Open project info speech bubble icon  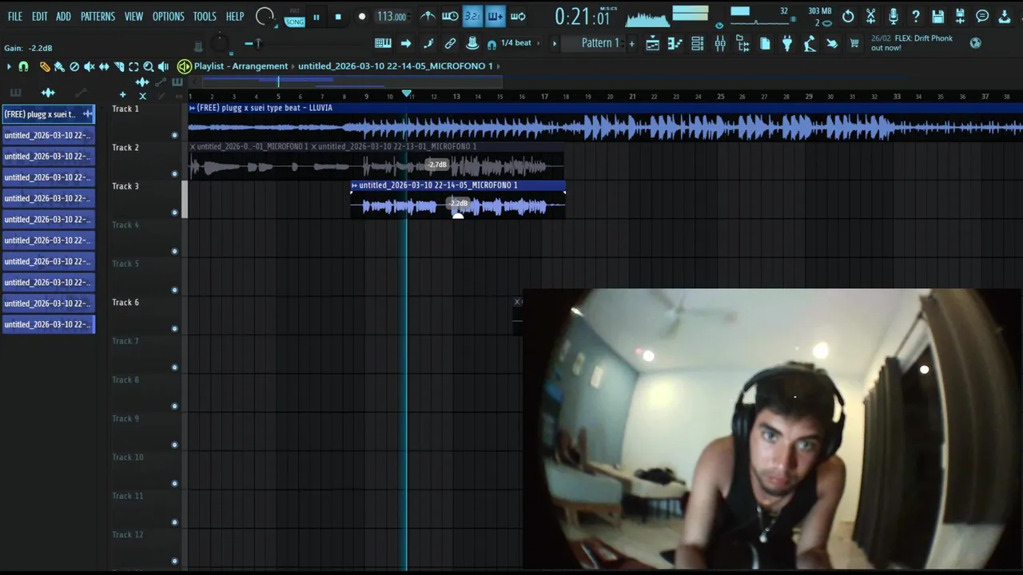point(982,16)
